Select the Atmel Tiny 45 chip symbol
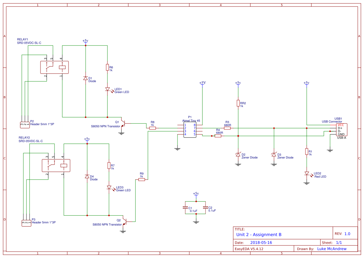The height and width of the screenshot is (258, 364). [x=190, y=130]
